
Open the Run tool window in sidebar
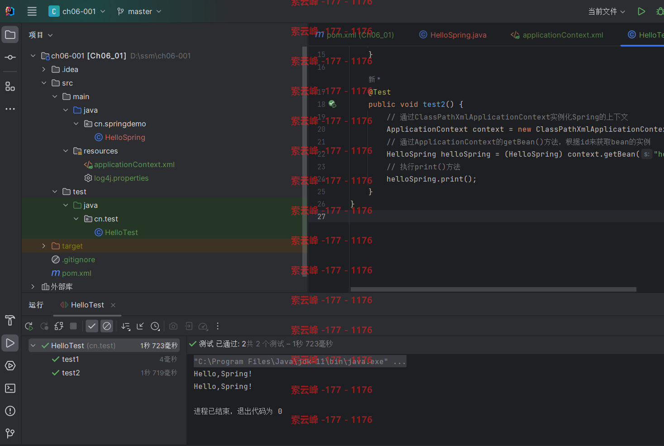pos(10,343)
